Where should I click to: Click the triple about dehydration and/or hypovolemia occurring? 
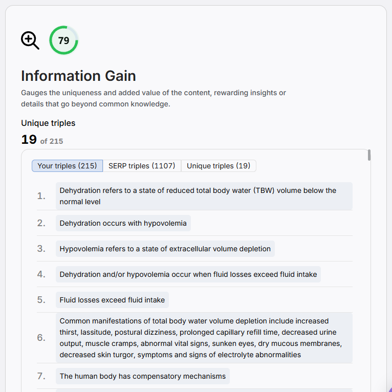[188, 274]
